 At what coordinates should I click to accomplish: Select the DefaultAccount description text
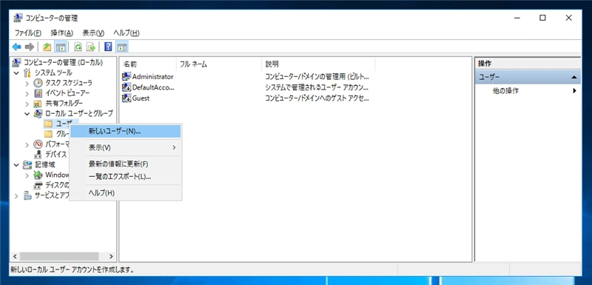[317, 87]
